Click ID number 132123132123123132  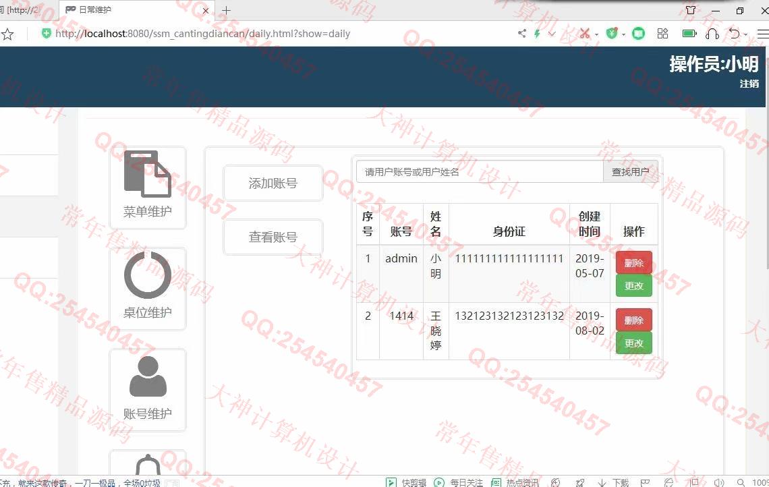click(x=509, y=316)
